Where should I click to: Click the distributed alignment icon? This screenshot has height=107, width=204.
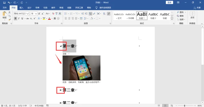tap(81, 18)
